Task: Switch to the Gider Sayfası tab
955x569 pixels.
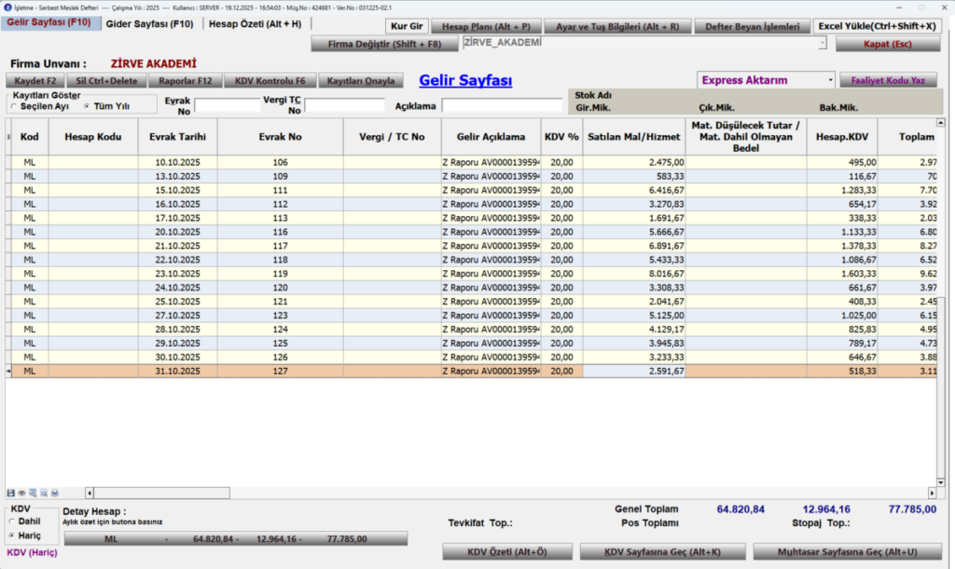Action: pos(150,24)
